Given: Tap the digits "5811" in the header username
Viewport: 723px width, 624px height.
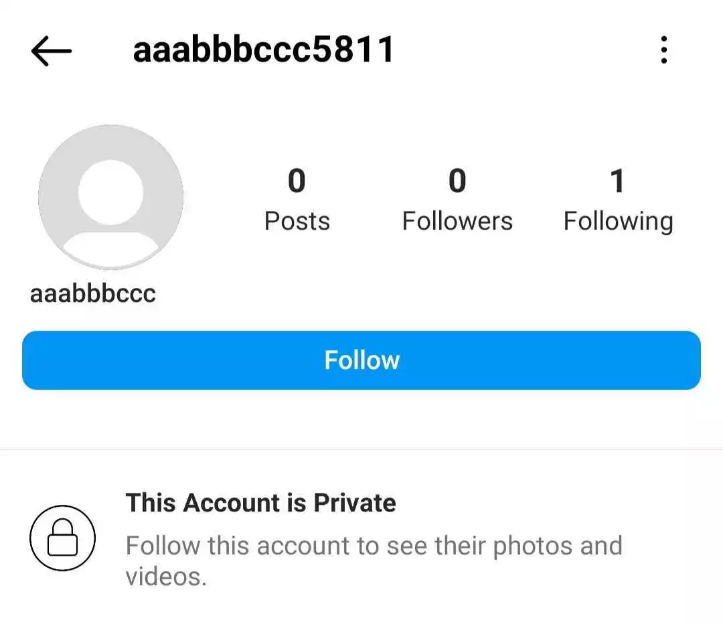Looking at the screenshot, I should 361,50.
